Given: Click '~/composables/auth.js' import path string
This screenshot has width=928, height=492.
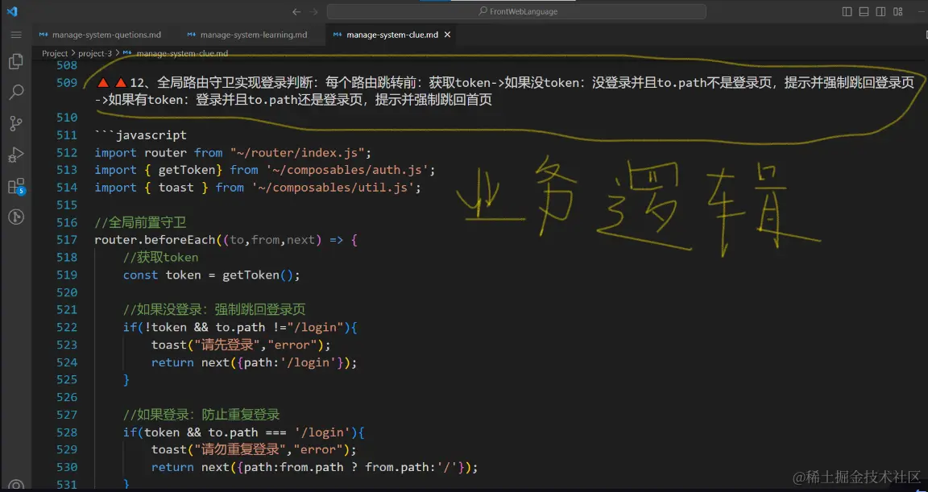Looking at the screenshot, I should pos(347,171).
